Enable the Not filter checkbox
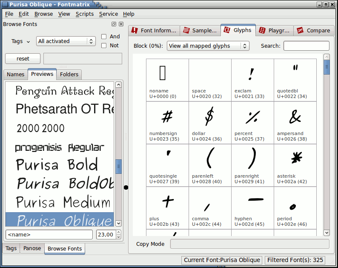Image resolution: width=338 pixels, height=268 pixels. (x=104, y=46)
